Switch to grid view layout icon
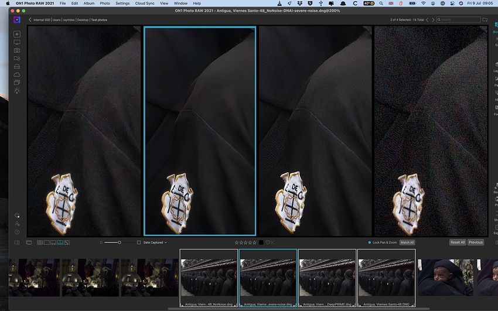Screen dimensions: 498x311 click(x=40, y=242)
